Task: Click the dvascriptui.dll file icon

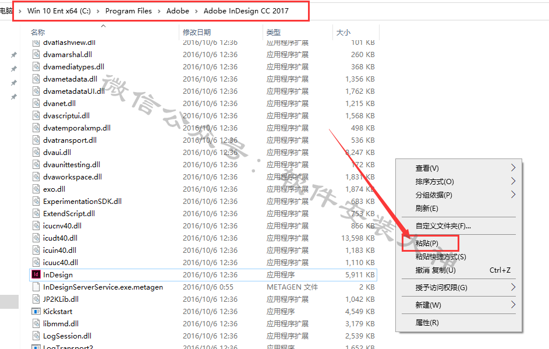Action: [36, 115]
